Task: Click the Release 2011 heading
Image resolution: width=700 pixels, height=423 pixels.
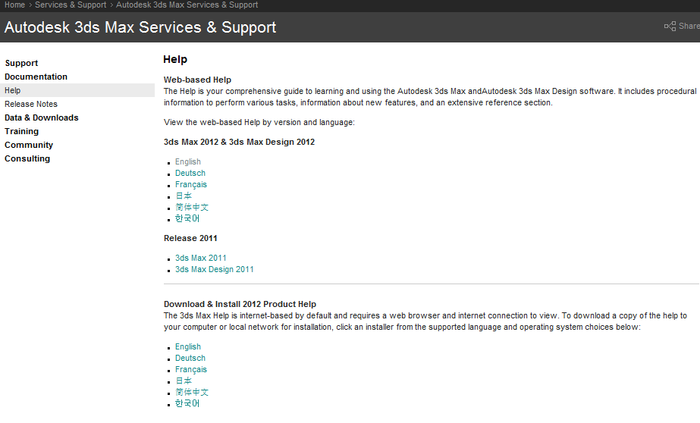Action: coord(190,238)
